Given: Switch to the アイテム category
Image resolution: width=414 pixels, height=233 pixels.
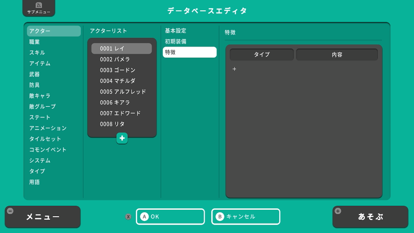Looking at the screenshot, I should [40, 63].
